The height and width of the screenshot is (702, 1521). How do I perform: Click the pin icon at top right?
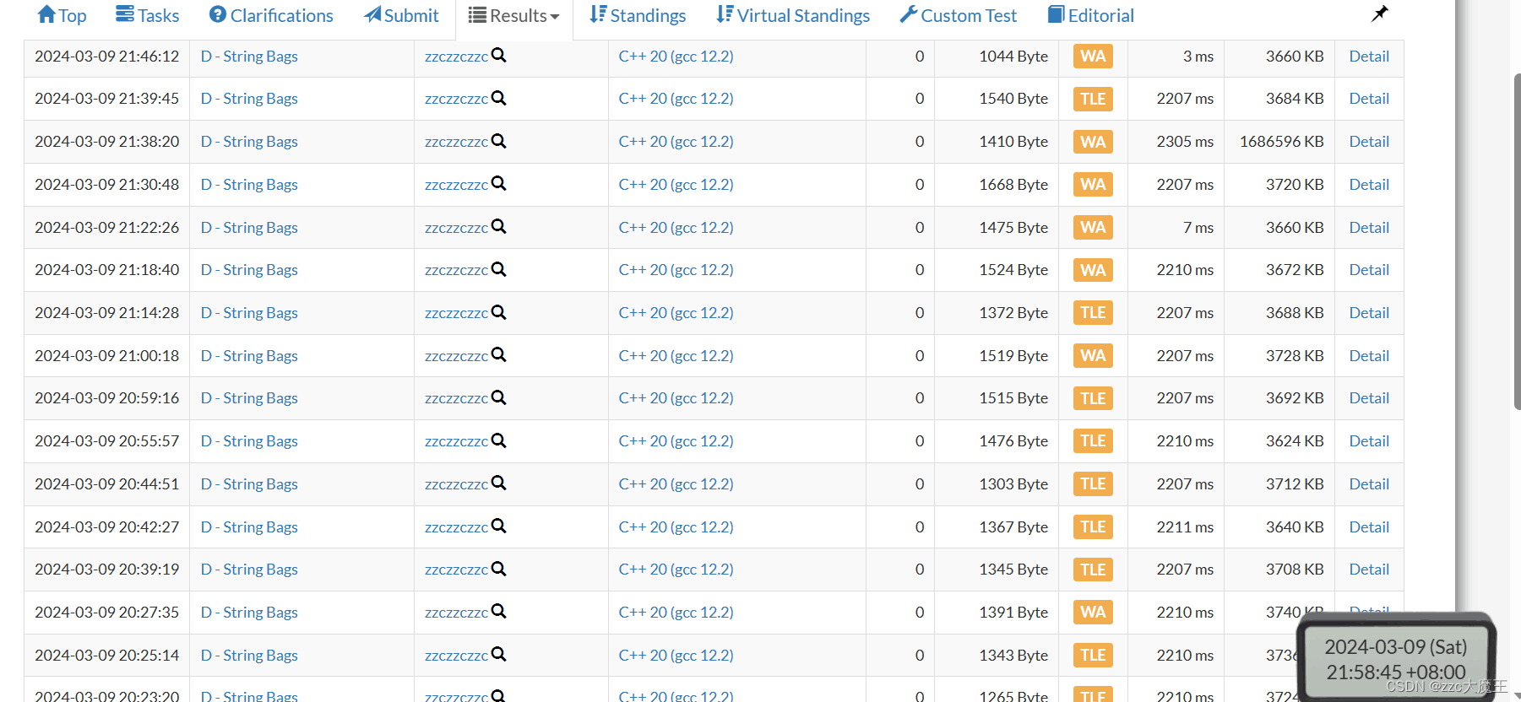1379,13
